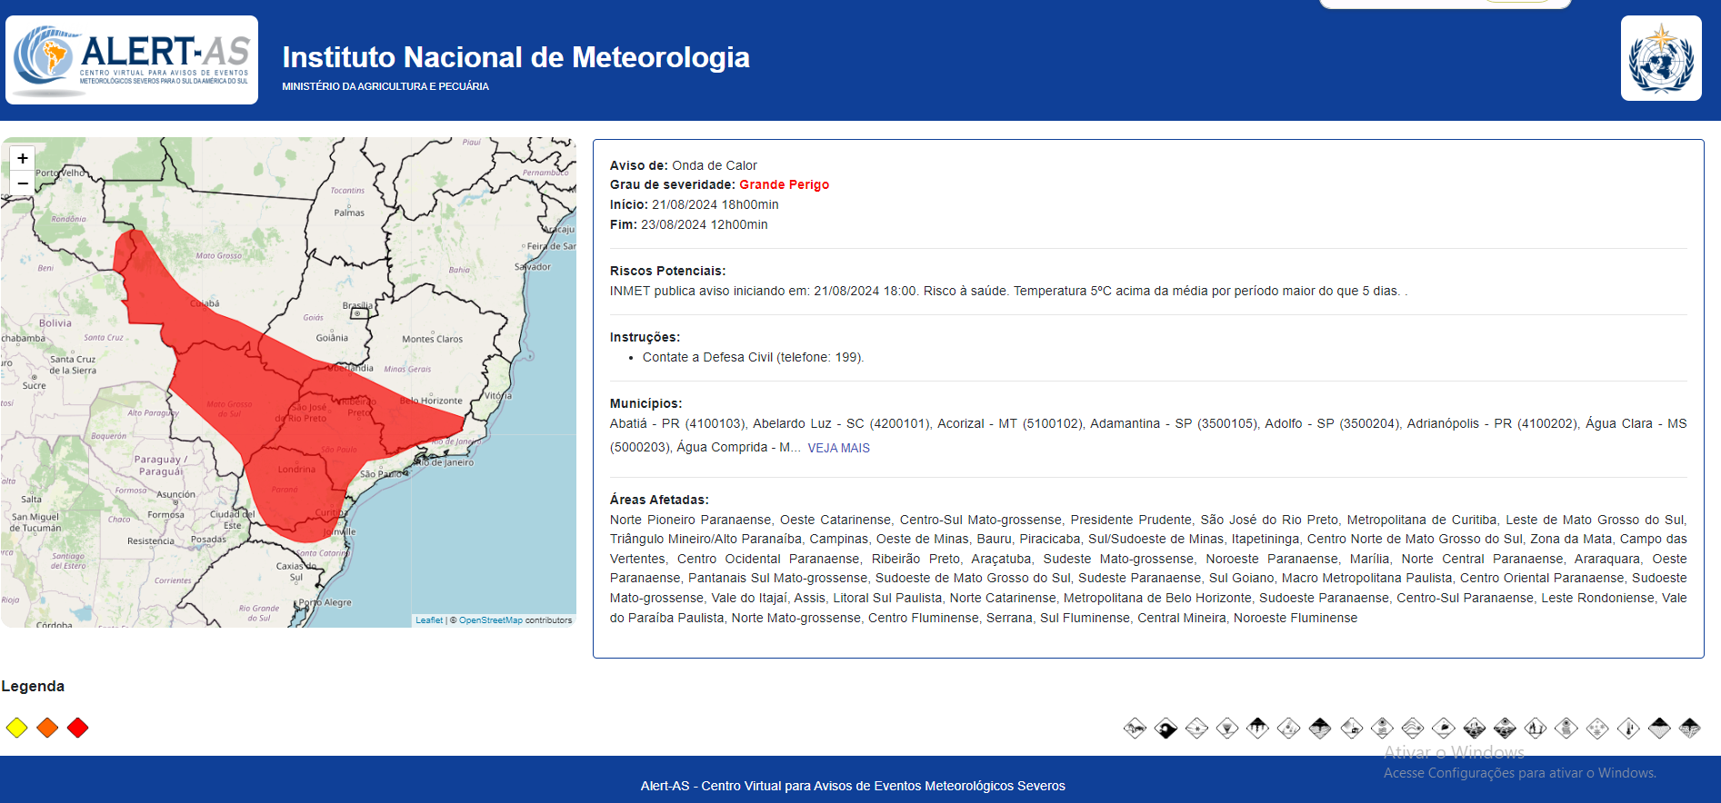Click the wave hazard icon in legend
Screen dimensions: 1721x803
coord(1166,728)
